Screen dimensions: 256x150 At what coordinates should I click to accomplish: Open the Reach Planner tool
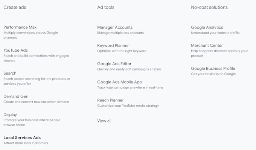111,100
